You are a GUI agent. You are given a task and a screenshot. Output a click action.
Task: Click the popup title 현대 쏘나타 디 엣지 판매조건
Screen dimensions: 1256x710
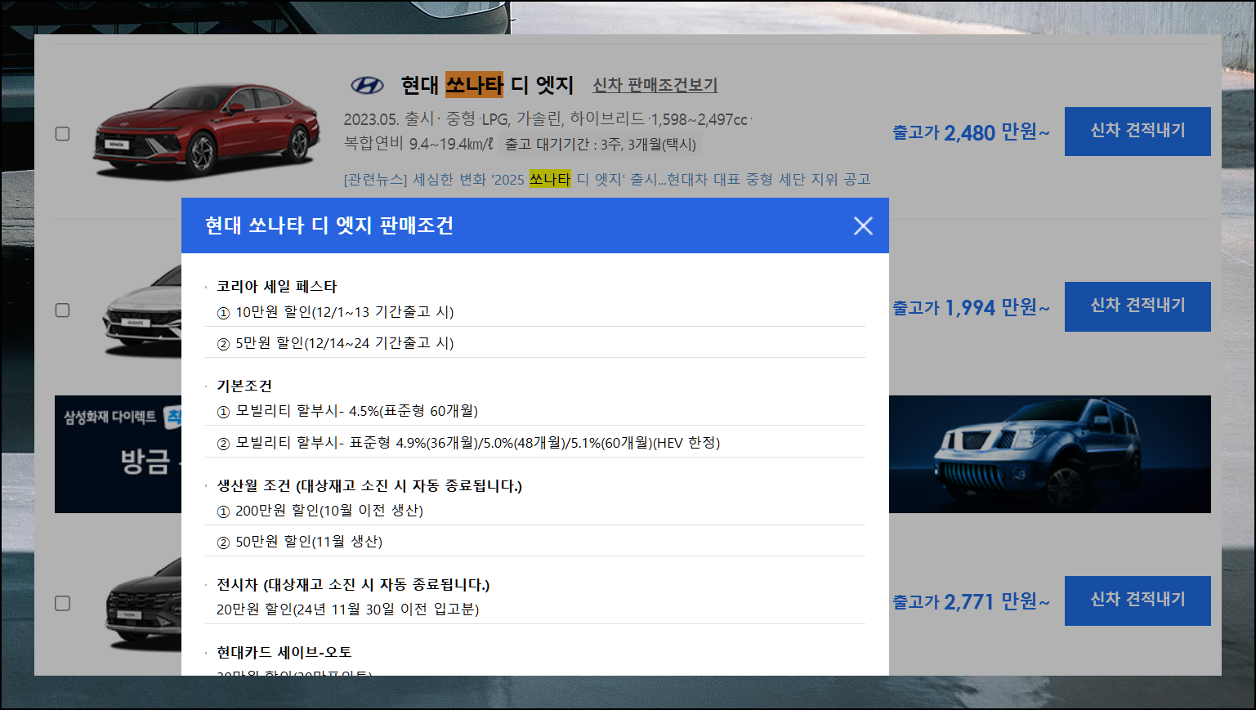(329, 226)
